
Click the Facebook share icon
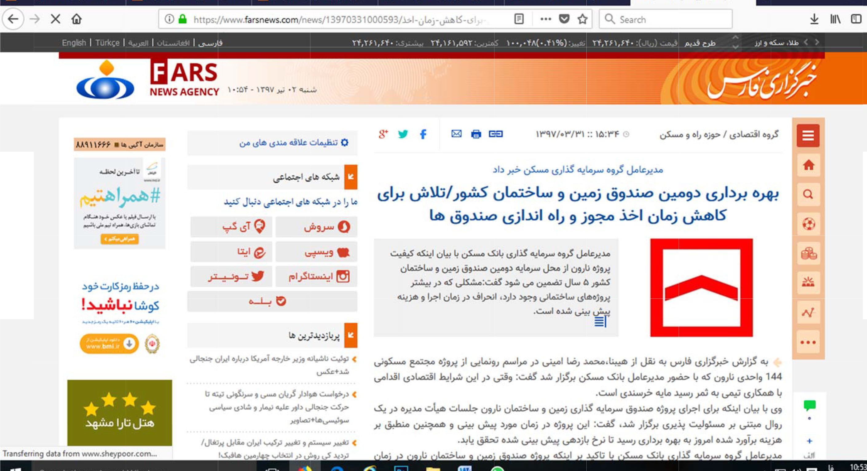point(424,134)
